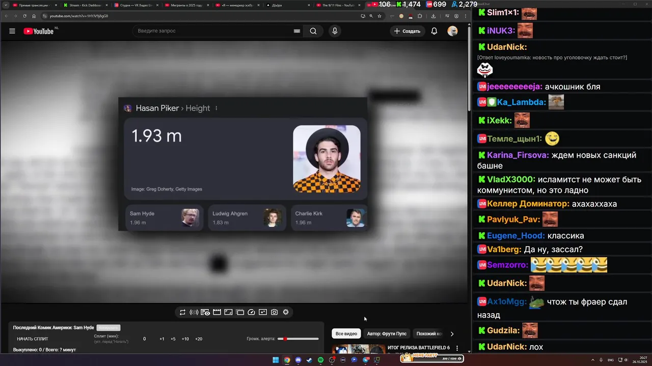Select the Все видео chip
The height and width of the screenshot is (366, 652).
coord(346,333)
